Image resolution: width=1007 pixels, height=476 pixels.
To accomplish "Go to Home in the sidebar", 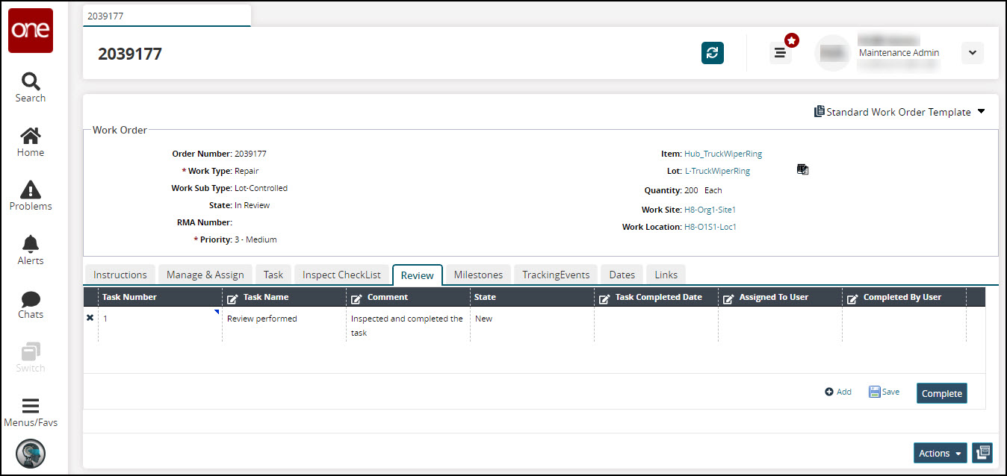I will [x=31, y=143].
